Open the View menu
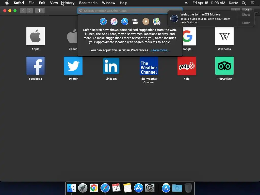 click(54, 3)
